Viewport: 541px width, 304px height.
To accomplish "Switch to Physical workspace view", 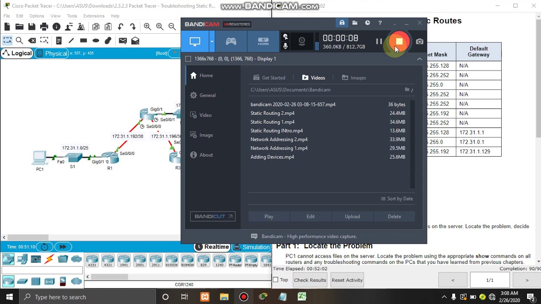I will point(52,53).
